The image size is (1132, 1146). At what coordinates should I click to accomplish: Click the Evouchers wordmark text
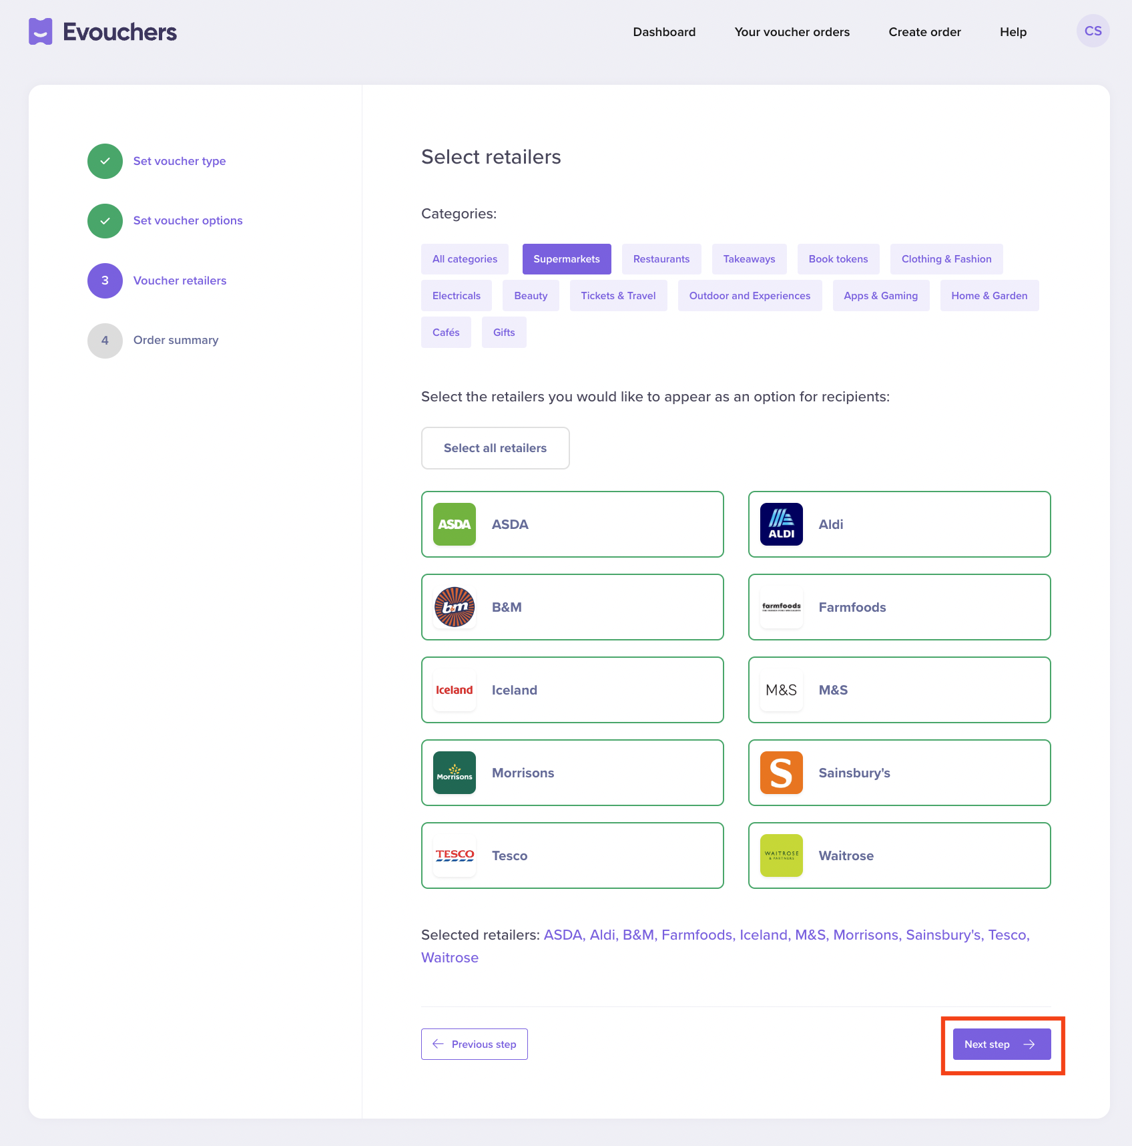coord(120,32)
